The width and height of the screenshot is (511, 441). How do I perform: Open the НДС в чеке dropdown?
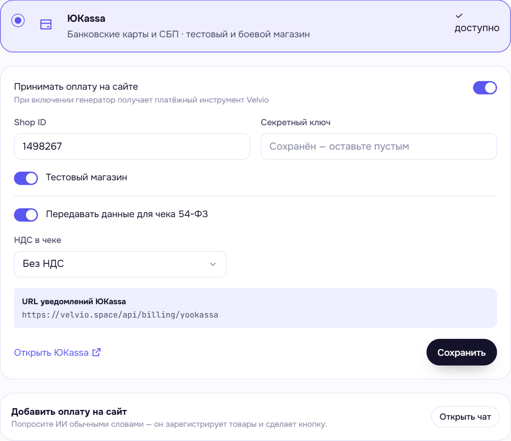coord(120,264)
